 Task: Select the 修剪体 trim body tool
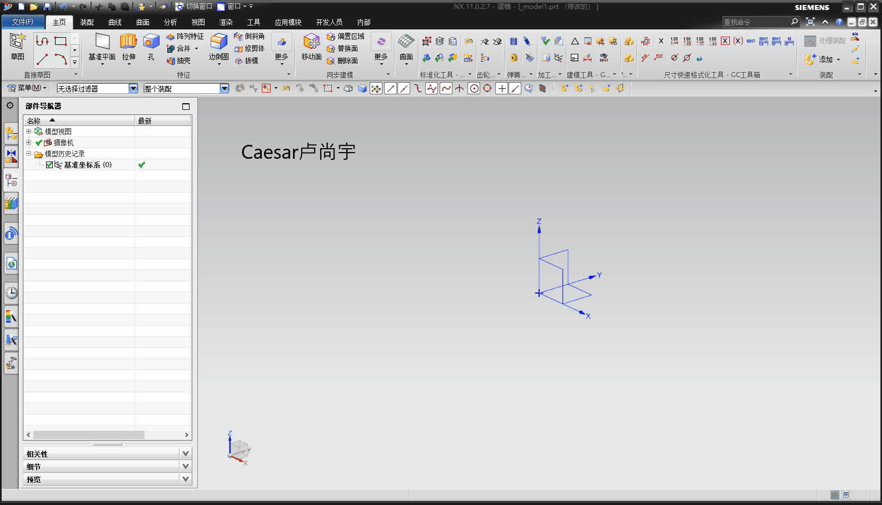click(250, 48)
